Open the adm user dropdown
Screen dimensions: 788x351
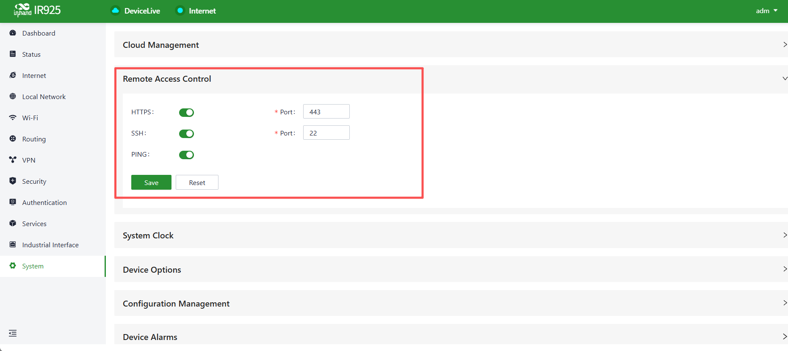[x=766, y=11]
